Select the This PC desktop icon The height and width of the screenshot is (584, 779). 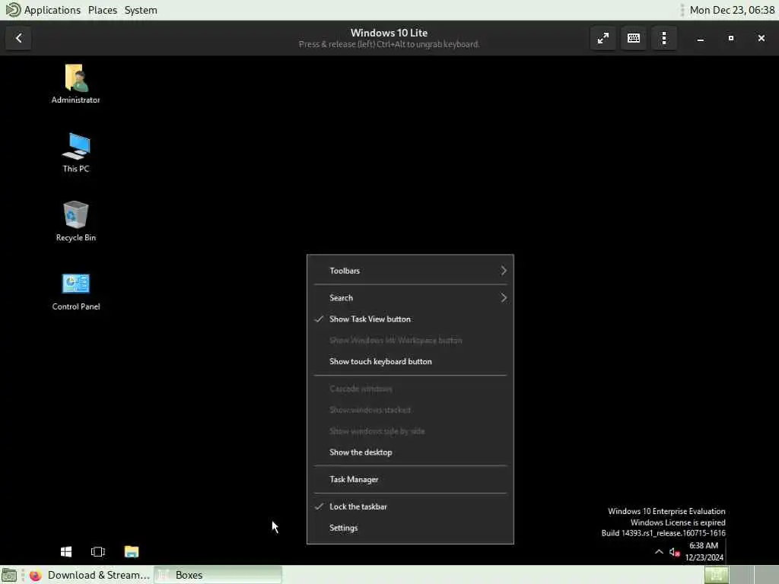point(76,152)
